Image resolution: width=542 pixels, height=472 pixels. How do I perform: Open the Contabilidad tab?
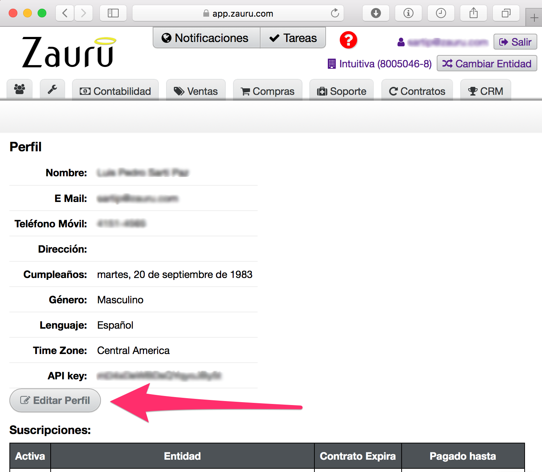pyautogui.click(x=115, y=91)
